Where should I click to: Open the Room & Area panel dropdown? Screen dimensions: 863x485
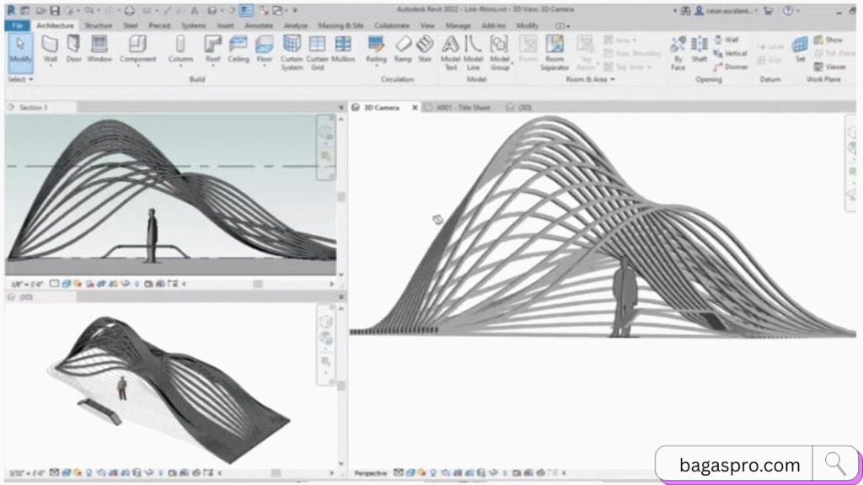[x=613, y=77]
